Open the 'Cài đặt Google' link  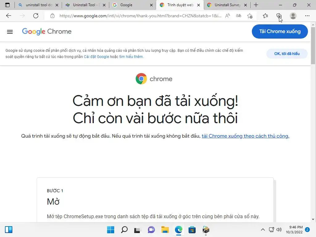click(x=96, y=57)
